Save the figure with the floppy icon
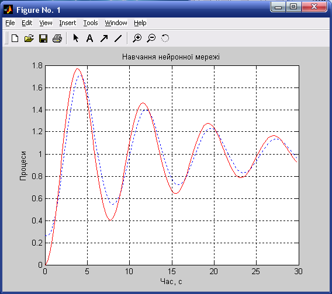This screenshot has height=294, width=332. pos(43,38)
